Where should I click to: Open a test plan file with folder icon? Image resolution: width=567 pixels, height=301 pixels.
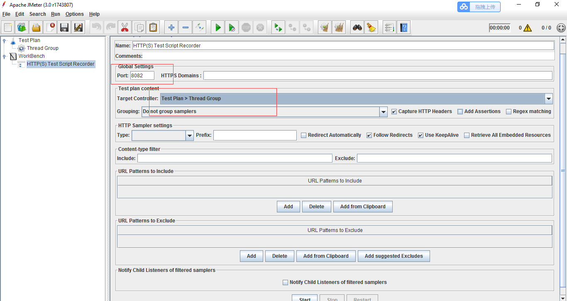coord(36,27)
